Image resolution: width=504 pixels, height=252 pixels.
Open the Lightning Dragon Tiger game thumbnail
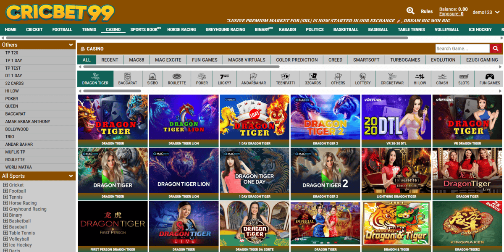(396, 170)
